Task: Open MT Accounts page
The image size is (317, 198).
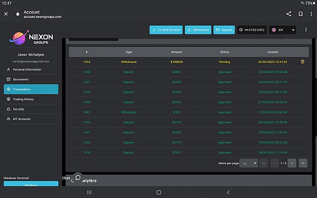Action: pos(31,119)
